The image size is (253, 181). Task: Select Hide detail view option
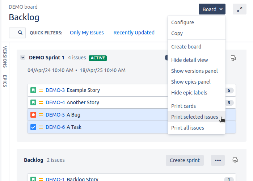tap(189, 60)
